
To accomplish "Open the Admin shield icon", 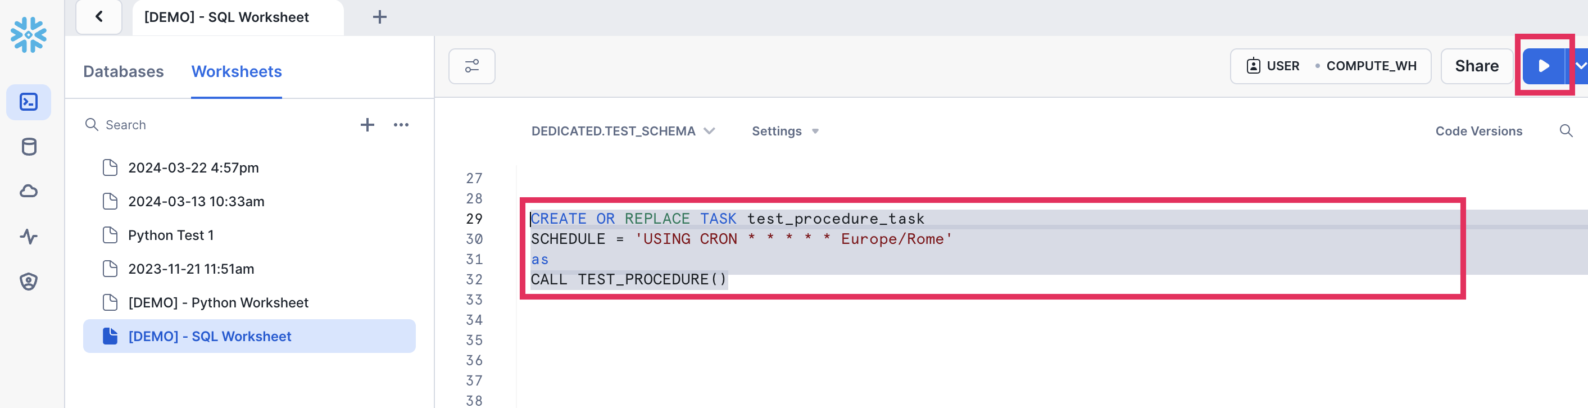I will (28, 282).
